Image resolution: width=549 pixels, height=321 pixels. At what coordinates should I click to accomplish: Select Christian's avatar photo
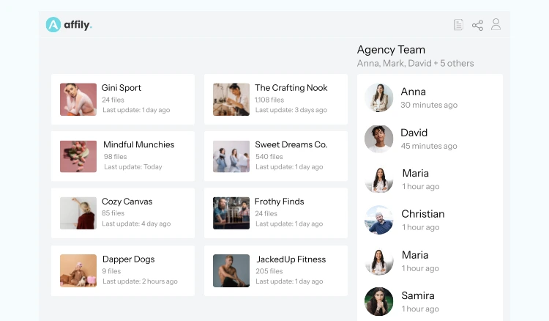379,220
